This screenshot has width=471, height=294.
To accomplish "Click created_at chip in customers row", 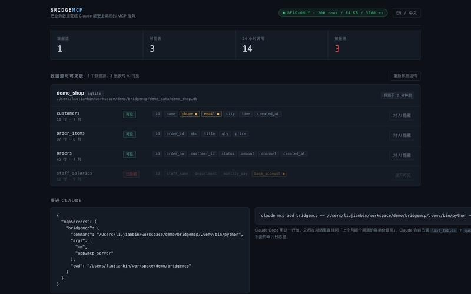I will click(x=268, y=113).
